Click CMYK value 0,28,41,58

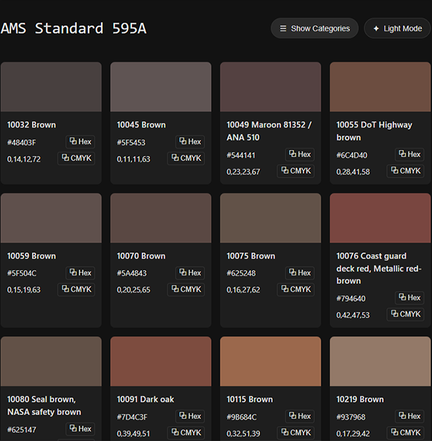[x=353, y=172]
